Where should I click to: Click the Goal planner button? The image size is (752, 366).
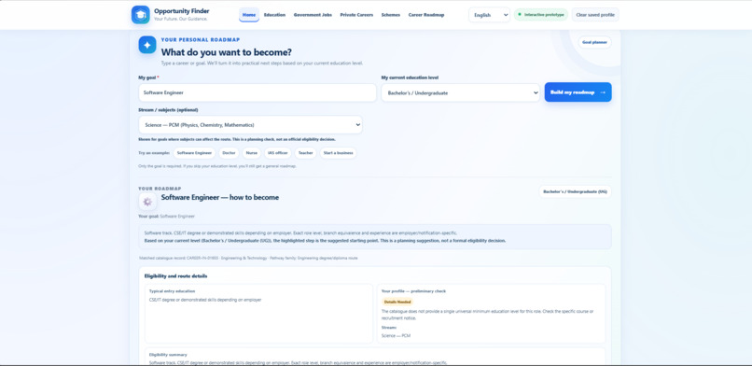click(x=594, y=42)
